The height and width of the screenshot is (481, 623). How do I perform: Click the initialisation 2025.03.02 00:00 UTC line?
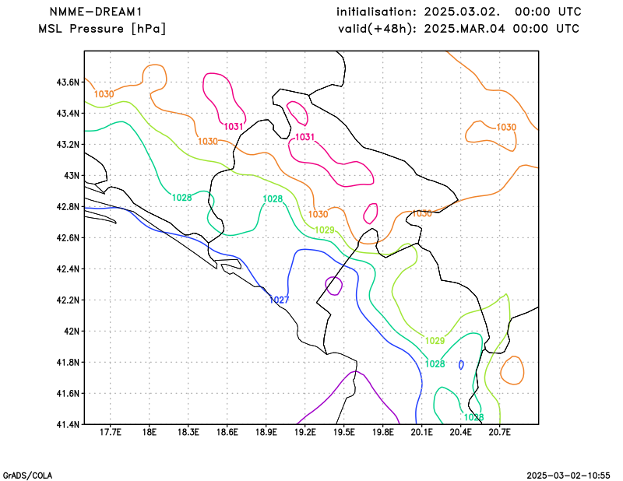click(x=459, y=12)
